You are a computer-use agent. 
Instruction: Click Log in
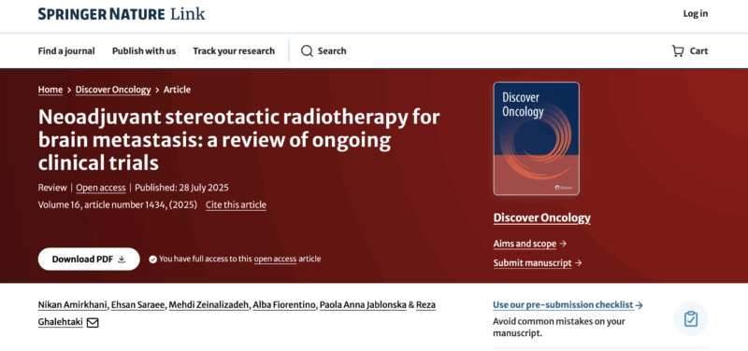coord(696,14)
